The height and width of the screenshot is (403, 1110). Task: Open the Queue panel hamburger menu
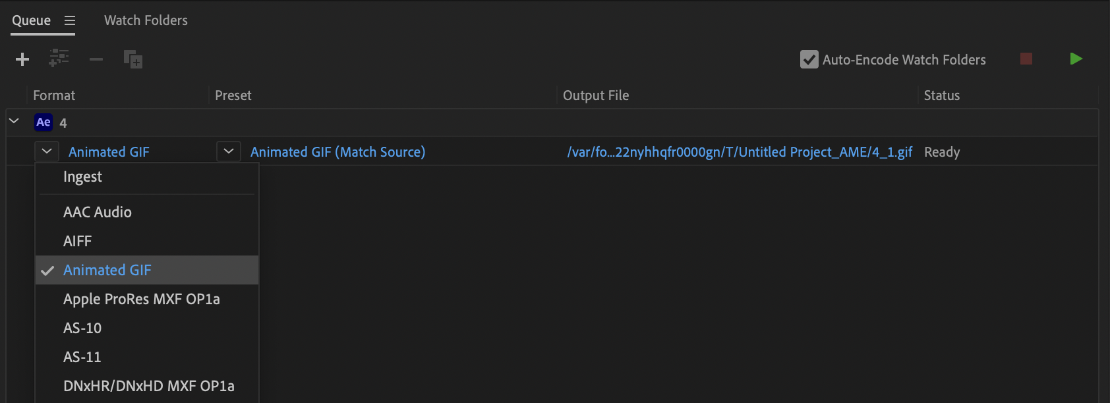click(x=70, y=20)
